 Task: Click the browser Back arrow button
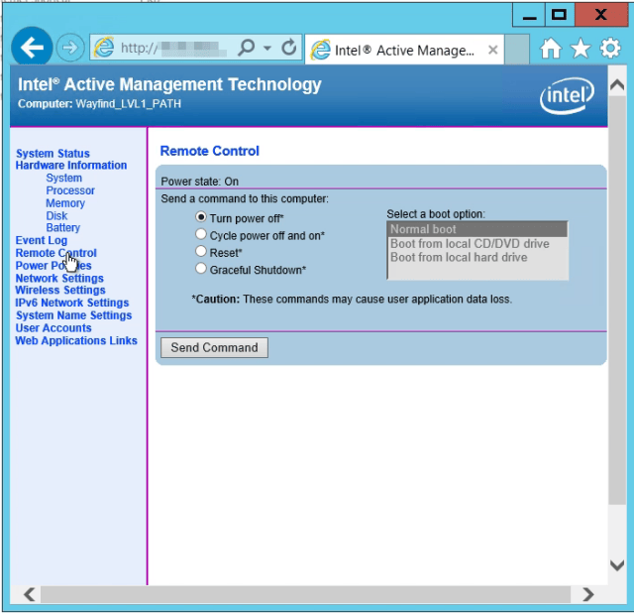pos(32,48)
